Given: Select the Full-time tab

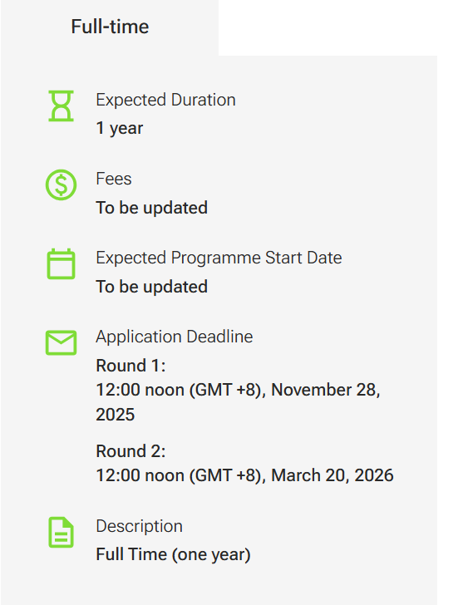Looking at the screenshot, I should click(x=110, y=27).
